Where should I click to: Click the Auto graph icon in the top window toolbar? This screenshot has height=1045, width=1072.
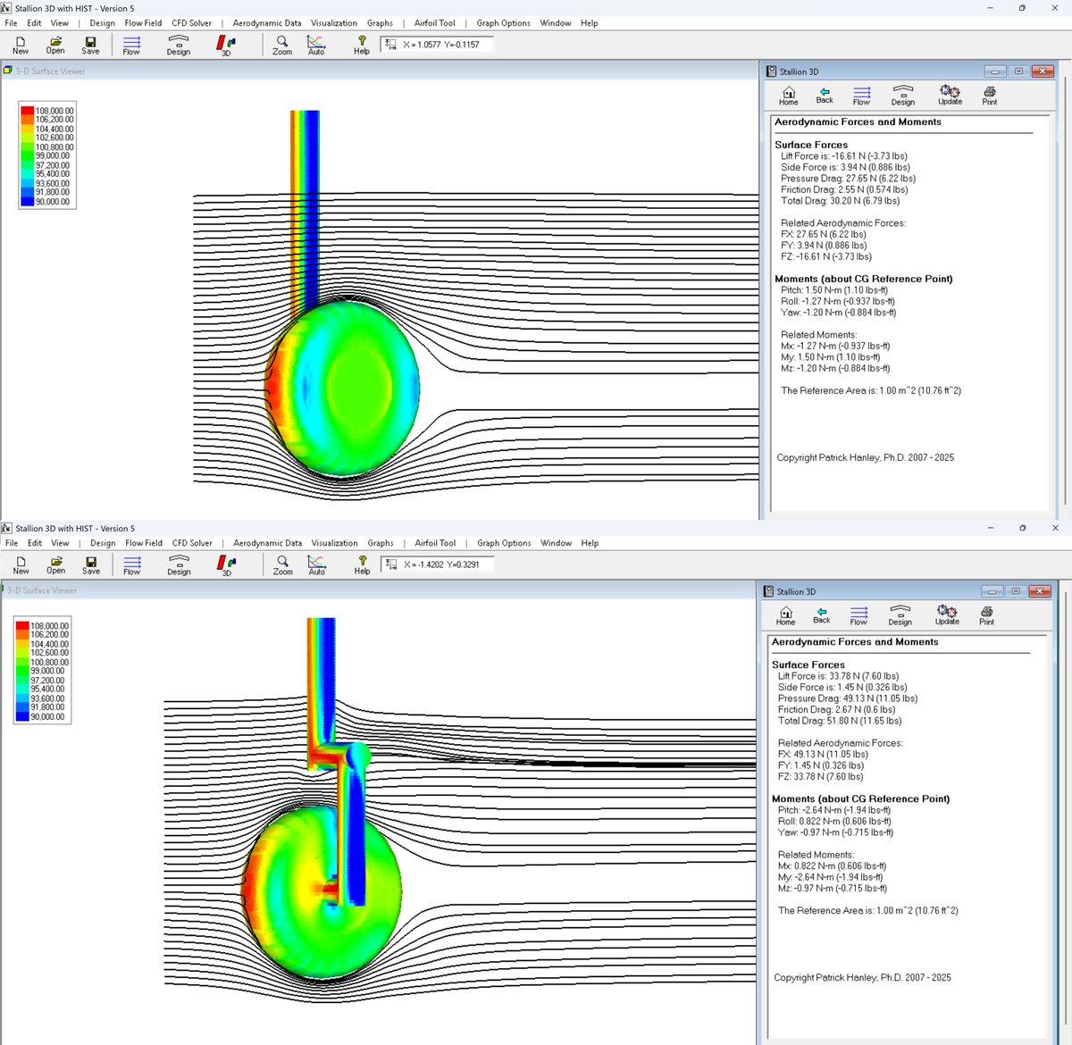tap(316, 45)
